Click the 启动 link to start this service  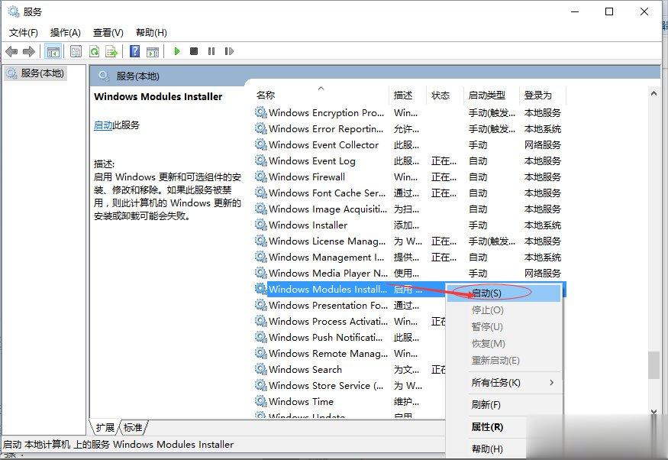(102, 125)
